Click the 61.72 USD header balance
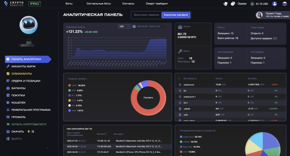Screen dimensions: 290x156 click(x=262, y=4)
